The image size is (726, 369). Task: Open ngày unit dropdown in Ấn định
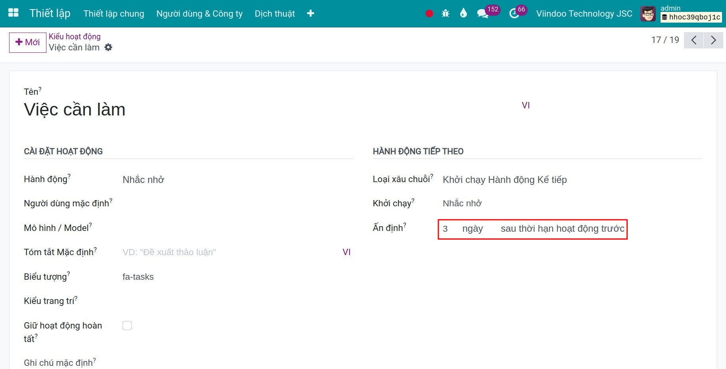point(473,229)
